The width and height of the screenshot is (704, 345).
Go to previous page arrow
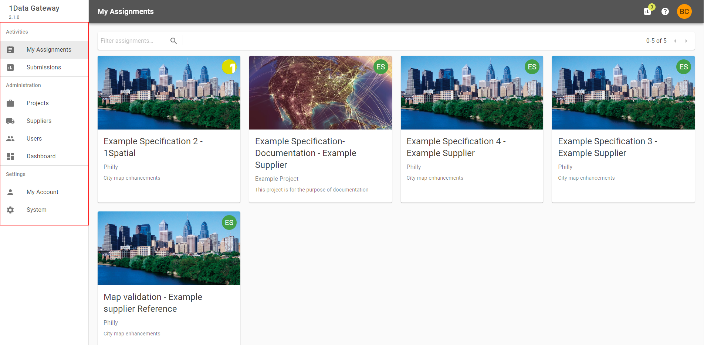coord(675,41)
